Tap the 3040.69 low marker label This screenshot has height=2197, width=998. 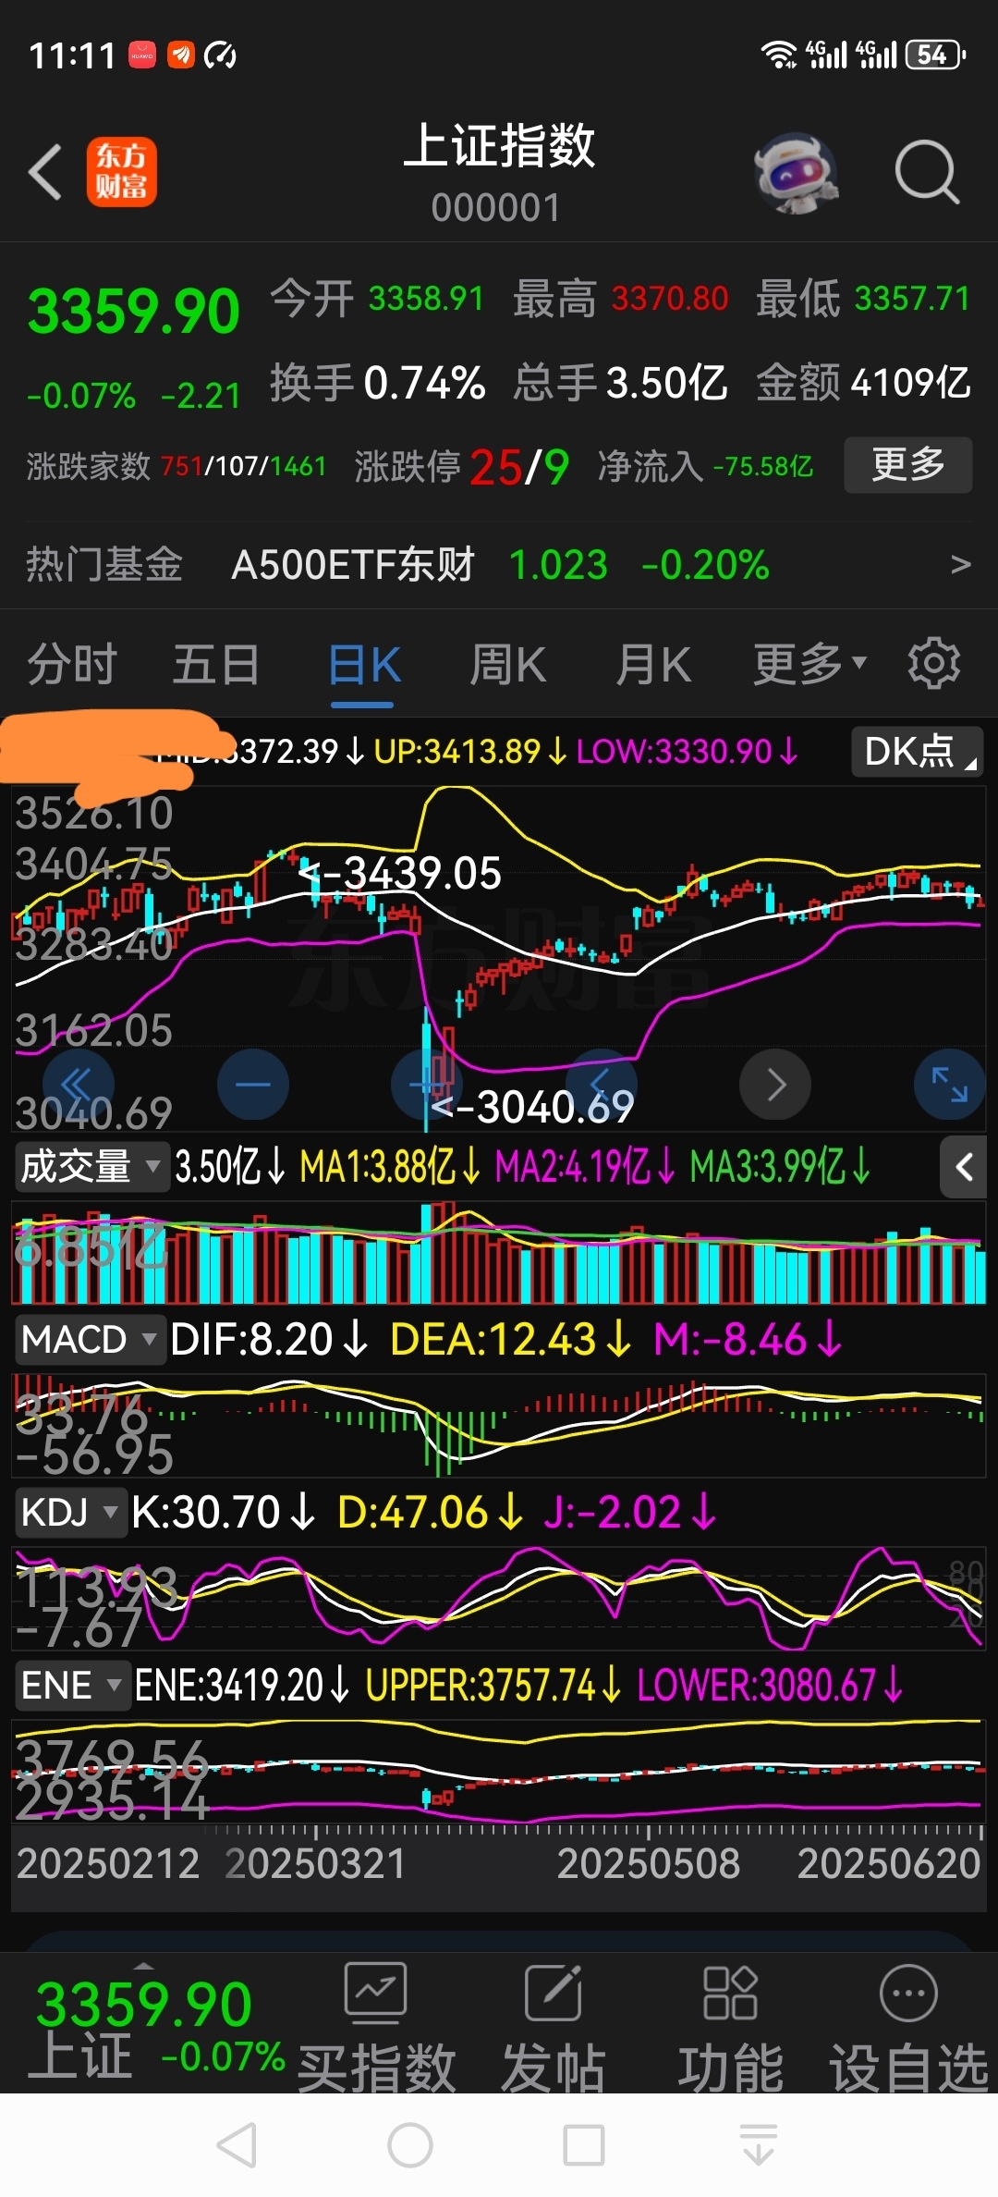532,1106
